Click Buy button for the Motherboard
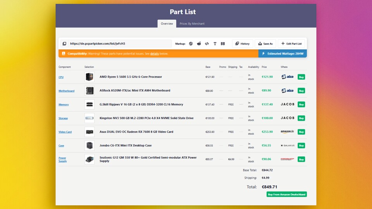This screenshot has height=209, width=372. 301,91
